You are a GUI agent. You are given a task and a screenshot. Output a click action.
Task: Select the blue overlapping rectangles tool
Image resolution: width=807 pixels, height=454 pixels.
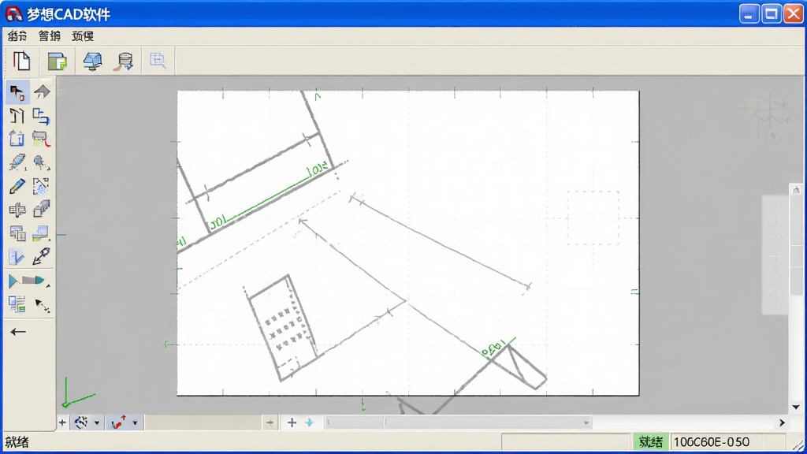coord(41,117)
